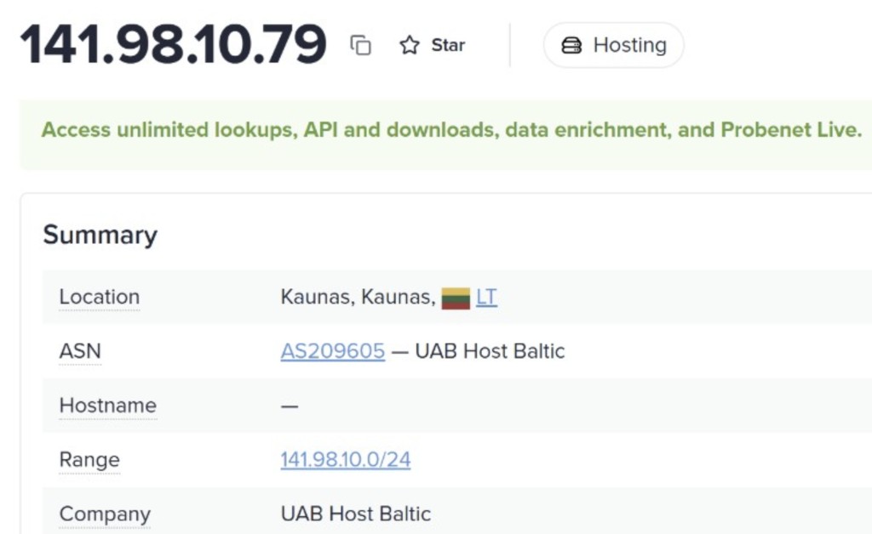Click the Hostname dash value

pyautogui.click(x=290, y=406)
